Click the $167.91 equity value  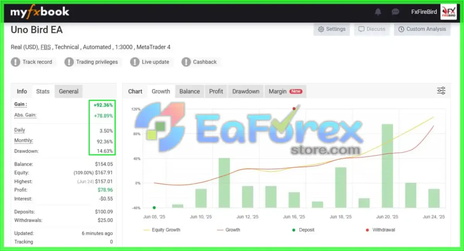pos(104,173)
